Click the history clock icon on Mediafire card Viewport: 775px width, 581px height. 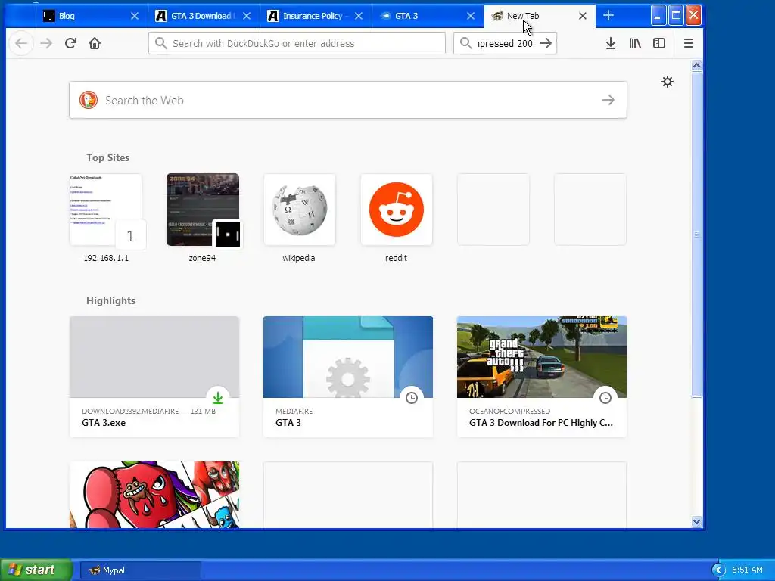click(x=412, y=398)
